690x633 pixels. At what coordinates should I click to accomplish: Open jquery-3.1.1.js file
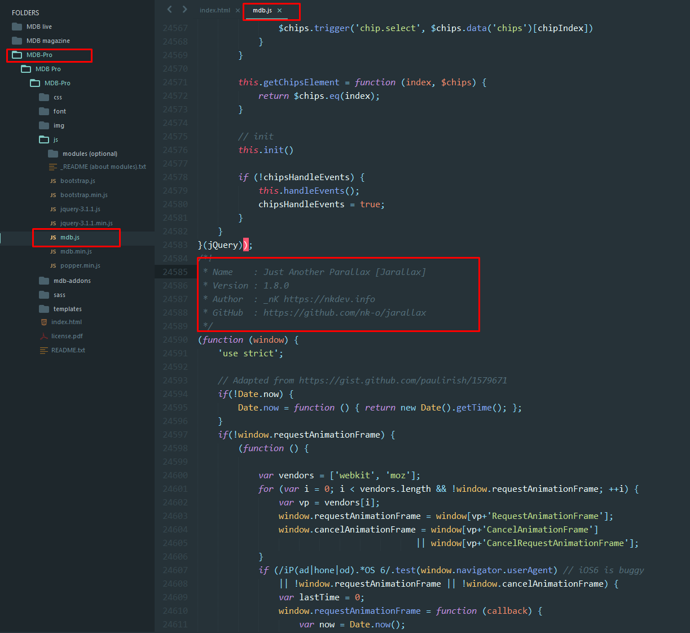click(80, 209)
